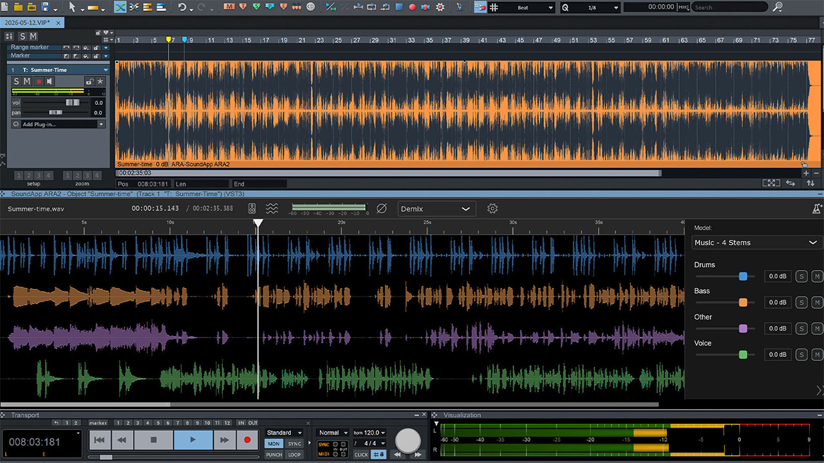Viewport: 824px width, 463px height.
Task: Click marker button 5 in the transport
Action: [158, 422]
